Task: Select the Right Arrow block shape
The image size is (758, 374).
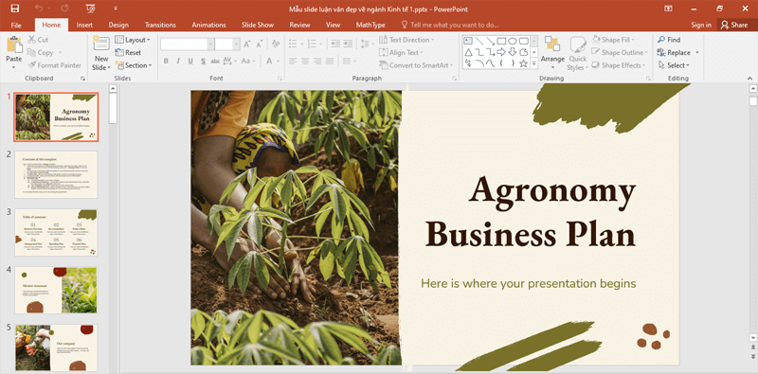Action: (x=501, y=52)
